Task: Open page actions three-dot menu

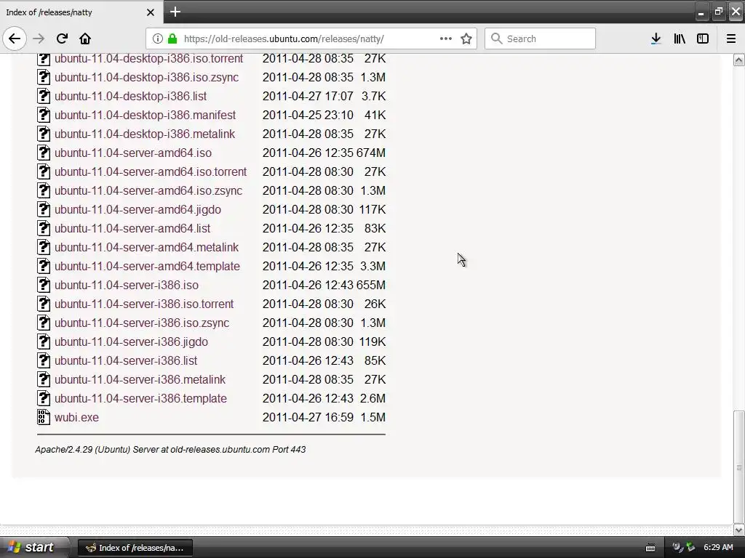Action: 446,39
